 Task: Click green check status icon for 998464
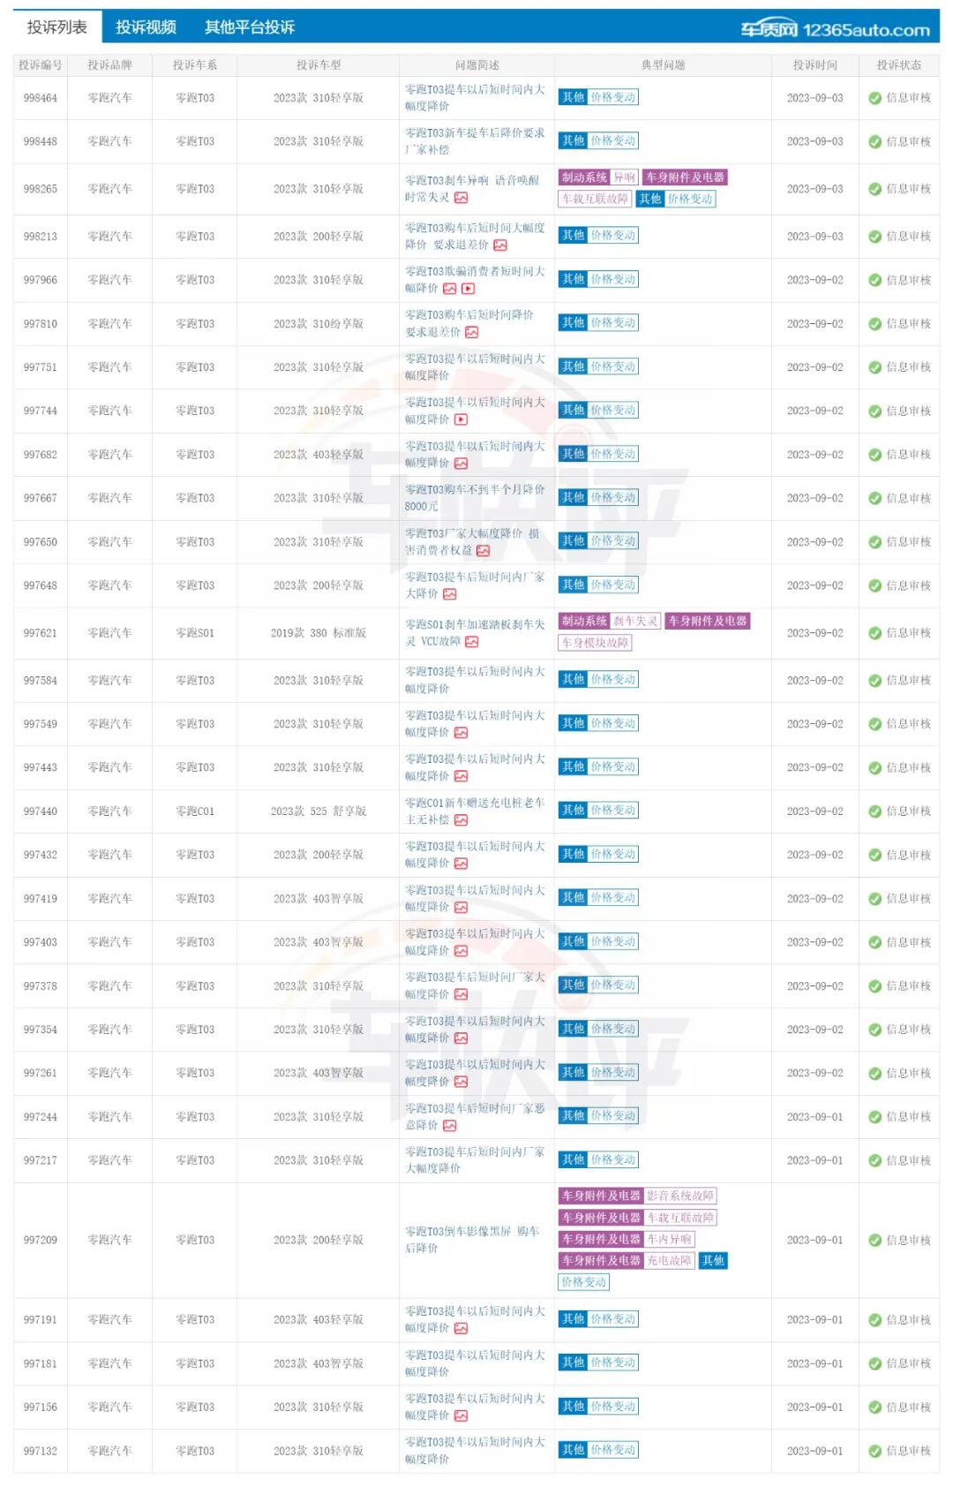pos(874,98)
